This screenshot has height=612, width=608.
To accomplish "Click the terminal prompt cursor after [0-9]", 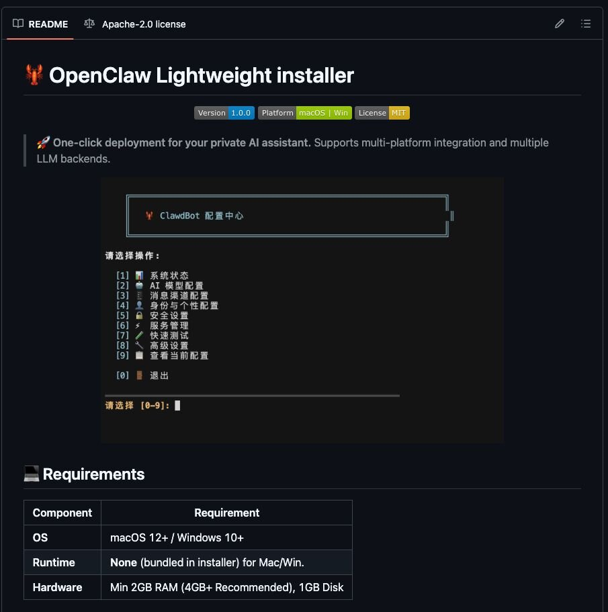I will coord(177,405).
